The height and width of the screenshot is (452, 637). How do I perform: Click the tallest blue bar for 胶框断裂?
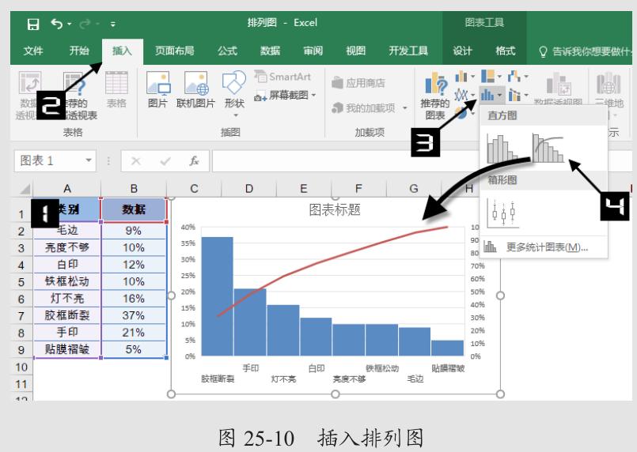pyautogui.click(x=218, y=296)
